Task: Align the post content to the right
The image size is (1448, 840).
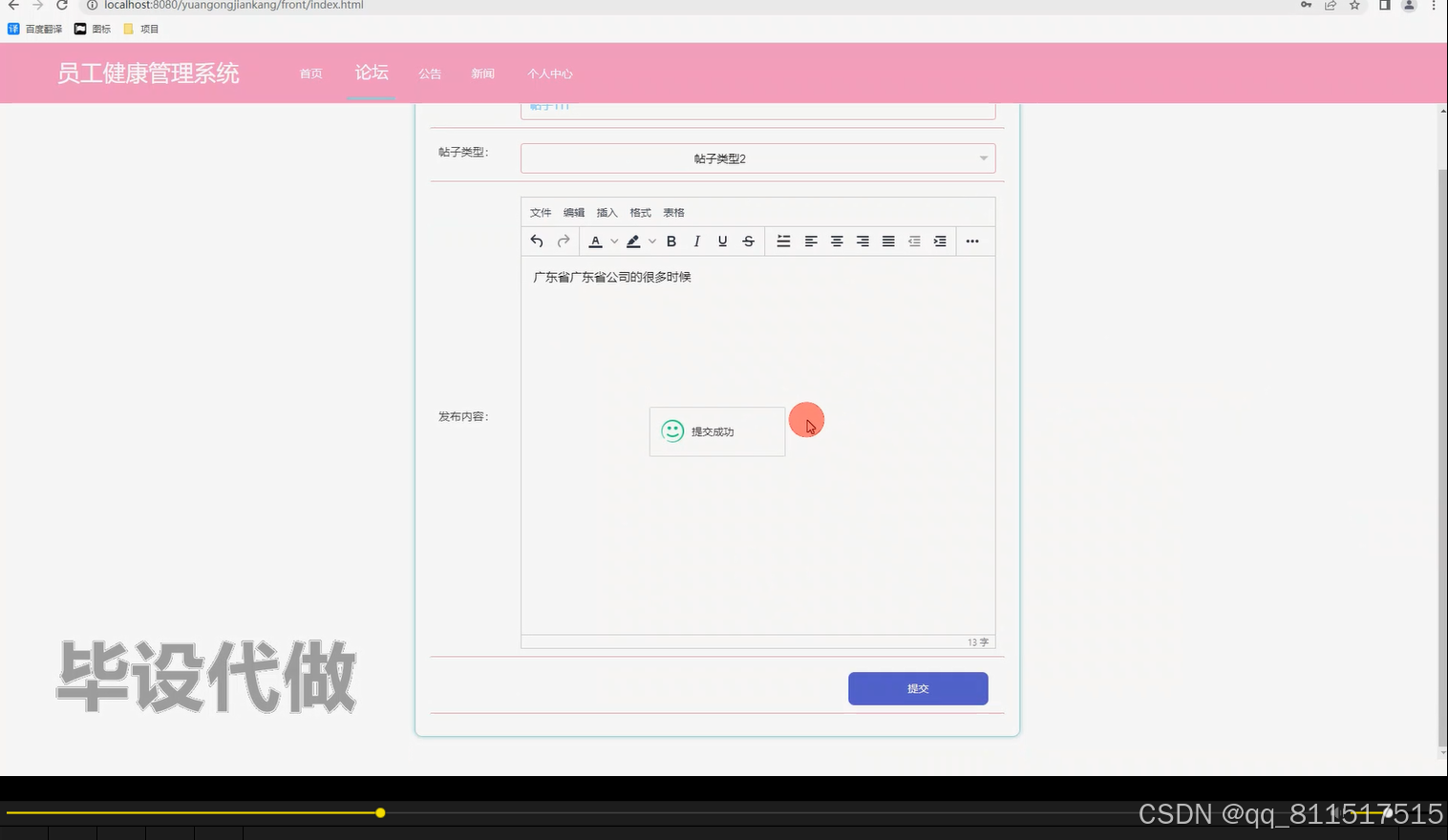Action: point(862,241)
